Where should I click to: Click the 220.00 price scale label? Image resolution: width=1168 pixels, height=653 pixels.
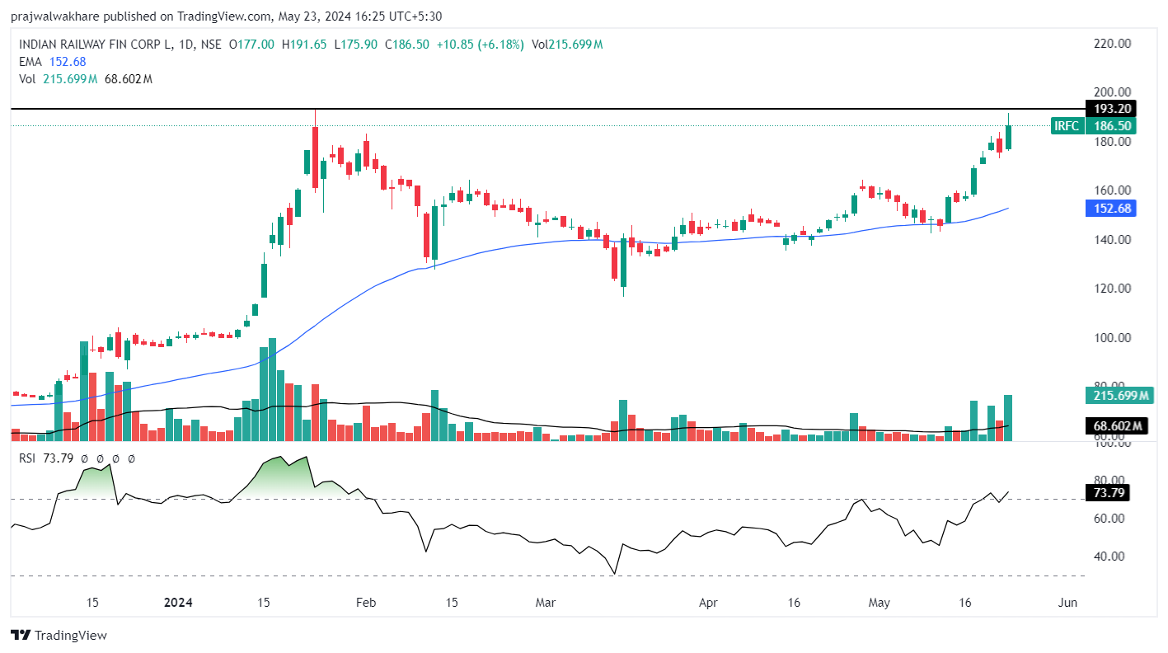(x=1112, y=44)
